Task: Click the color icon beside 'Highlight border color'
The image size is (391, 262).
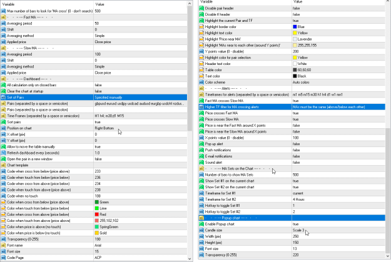Action: (201, 27)
